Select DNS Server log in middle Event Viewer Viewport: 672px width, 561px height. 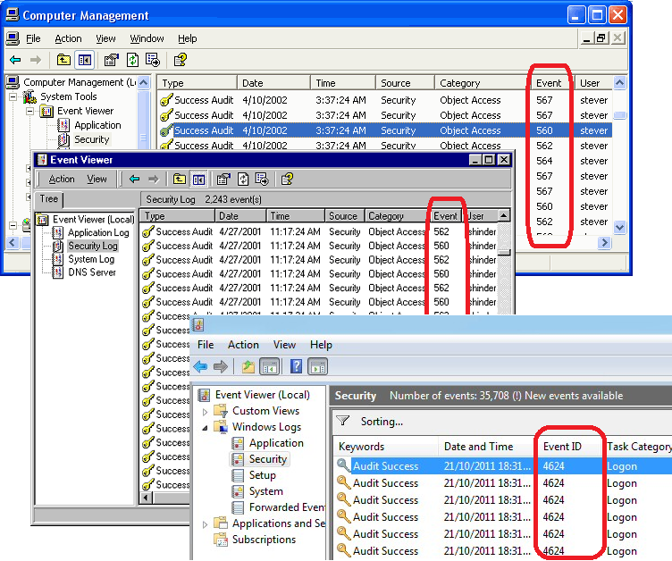(92, 272)
